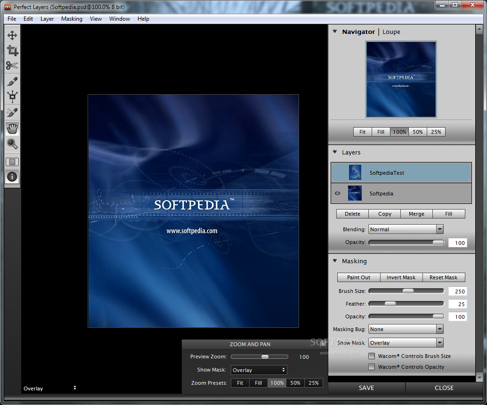Click Fill preset in Zoom and Pan
The height and width of the screenshot is (405, 487).
click(x=259, y=383)
